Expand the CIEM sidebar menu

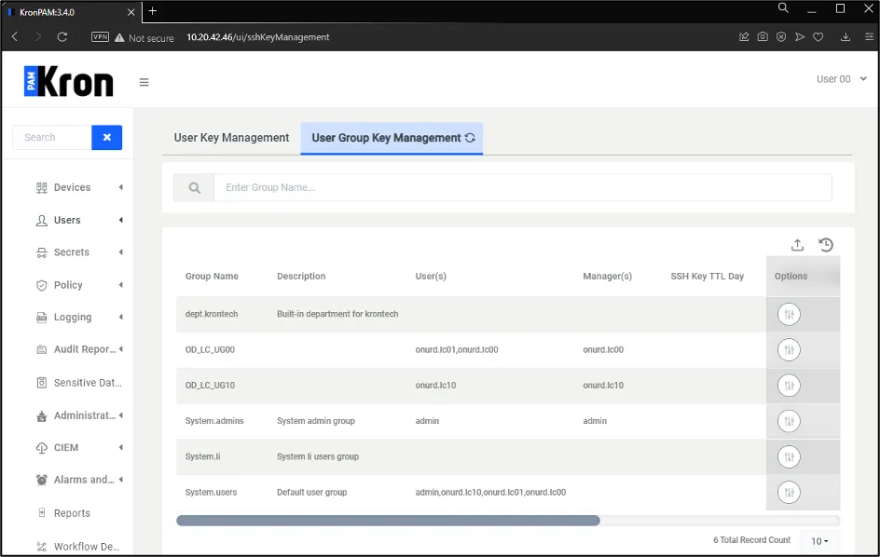tap(78, 448)
